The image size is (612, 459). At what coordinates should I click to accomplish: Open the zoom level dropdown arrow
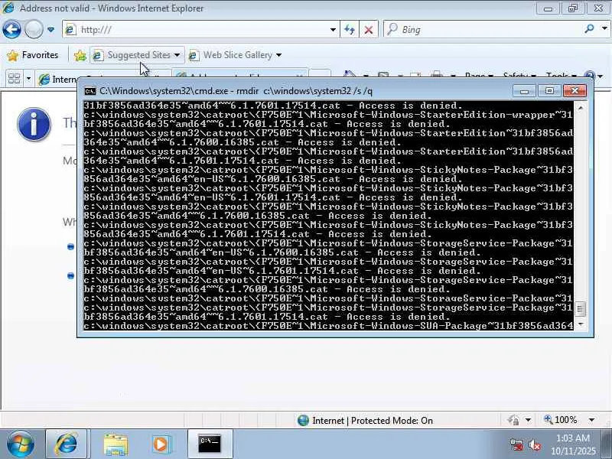591,420
